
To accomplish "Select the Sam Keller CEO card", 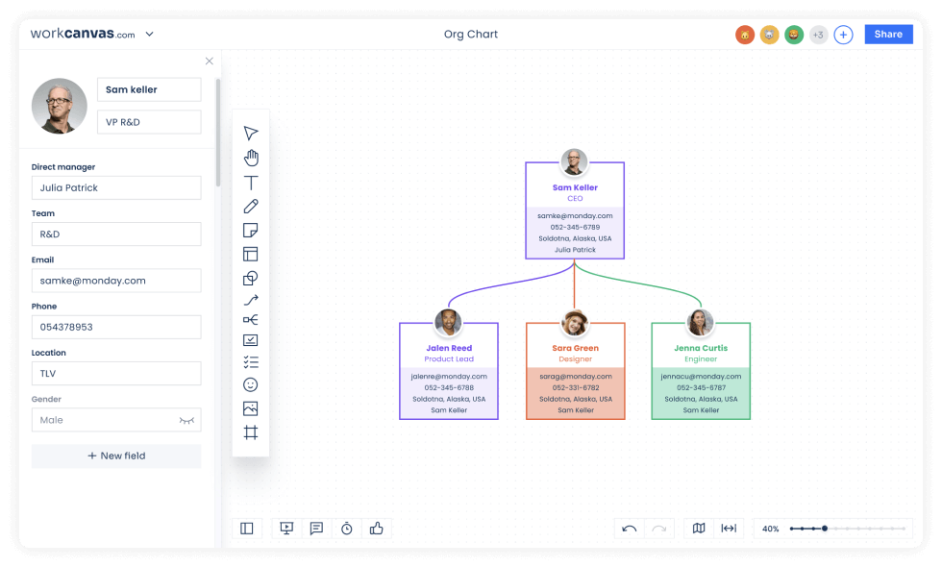I will 575,210.
